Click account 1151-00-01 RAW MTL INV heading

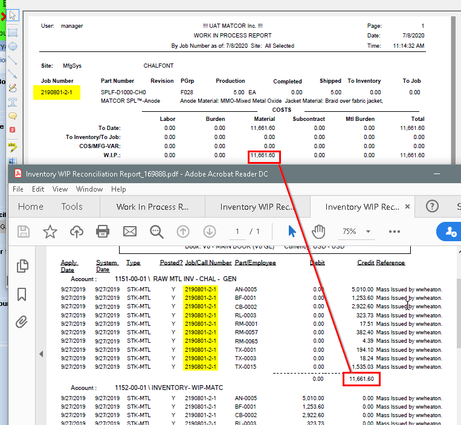(176, 279)
